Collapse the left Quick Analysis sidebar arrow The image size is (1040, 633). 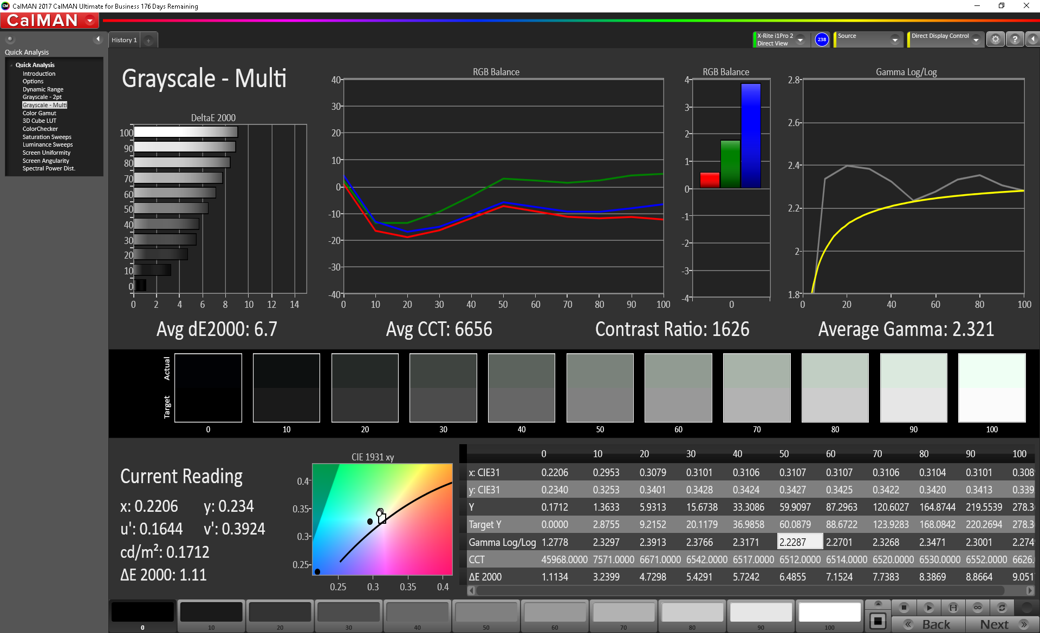tap(98, 39)
